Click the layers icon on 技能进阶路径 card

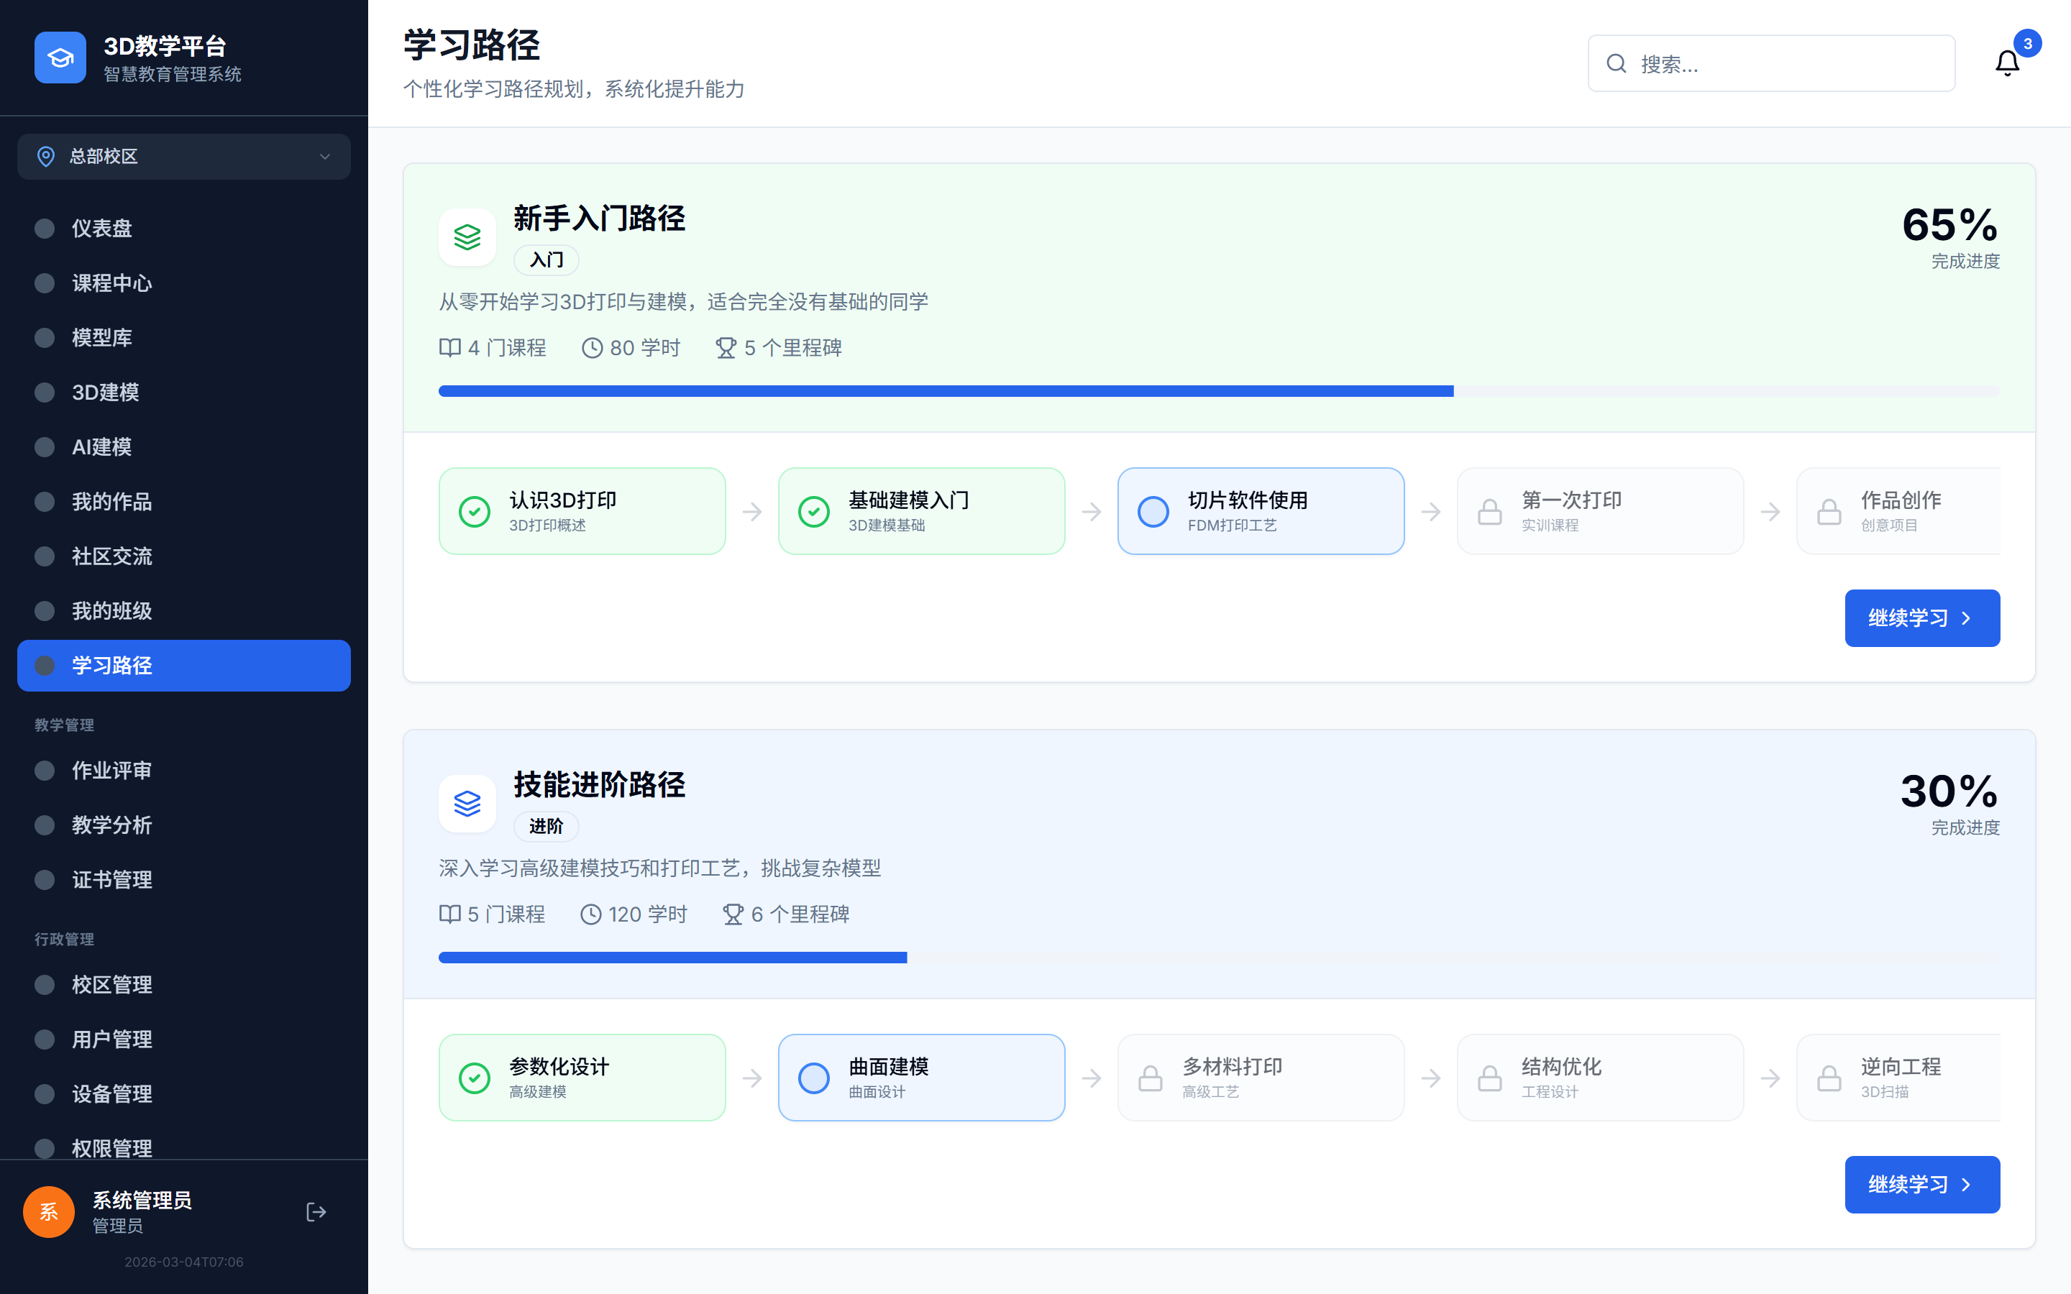coord(467,804)
